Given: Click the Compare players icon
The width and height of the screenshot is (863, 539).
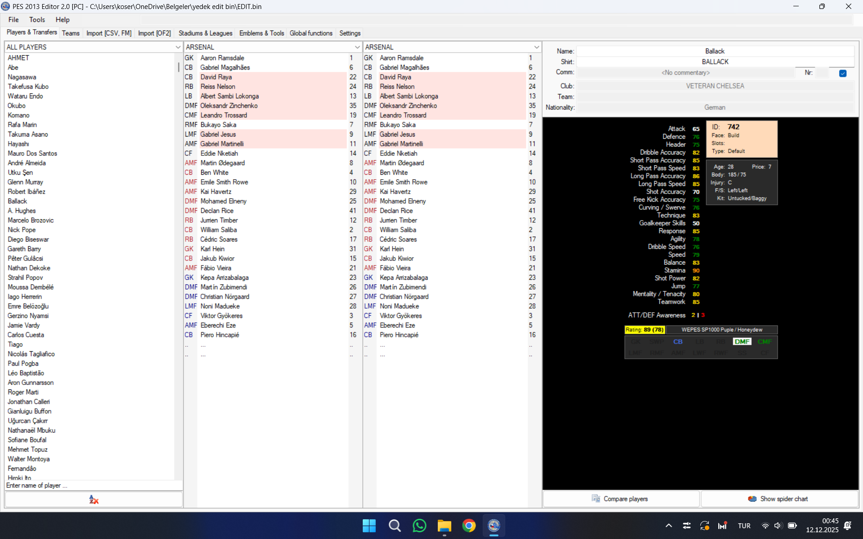Looking at the screenshot, I should click(596, 499).
